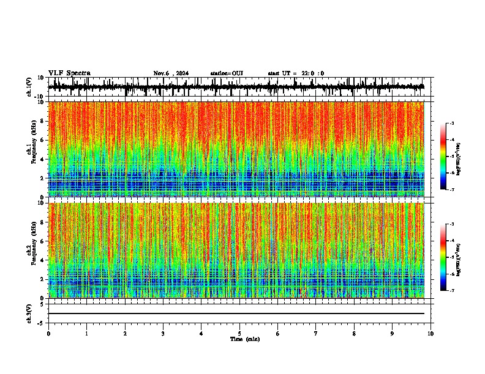
Task: Click the "-3" tick on ch.2 color bar
Action: tap(451, 224)
